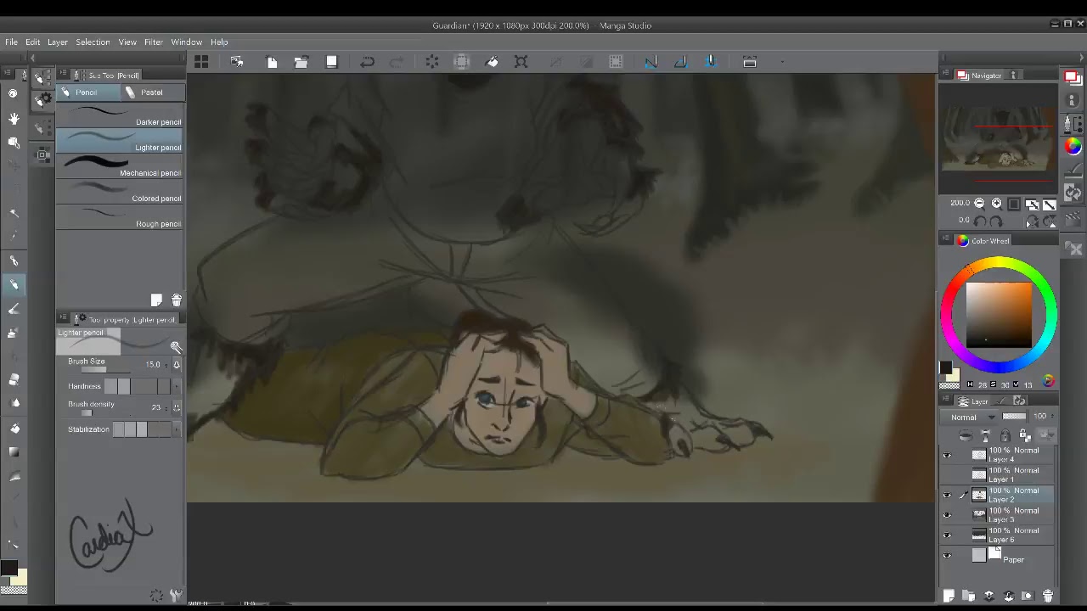Toggle visibility of Layer 3
1087x611 pixels.
[x=947, y=514]
